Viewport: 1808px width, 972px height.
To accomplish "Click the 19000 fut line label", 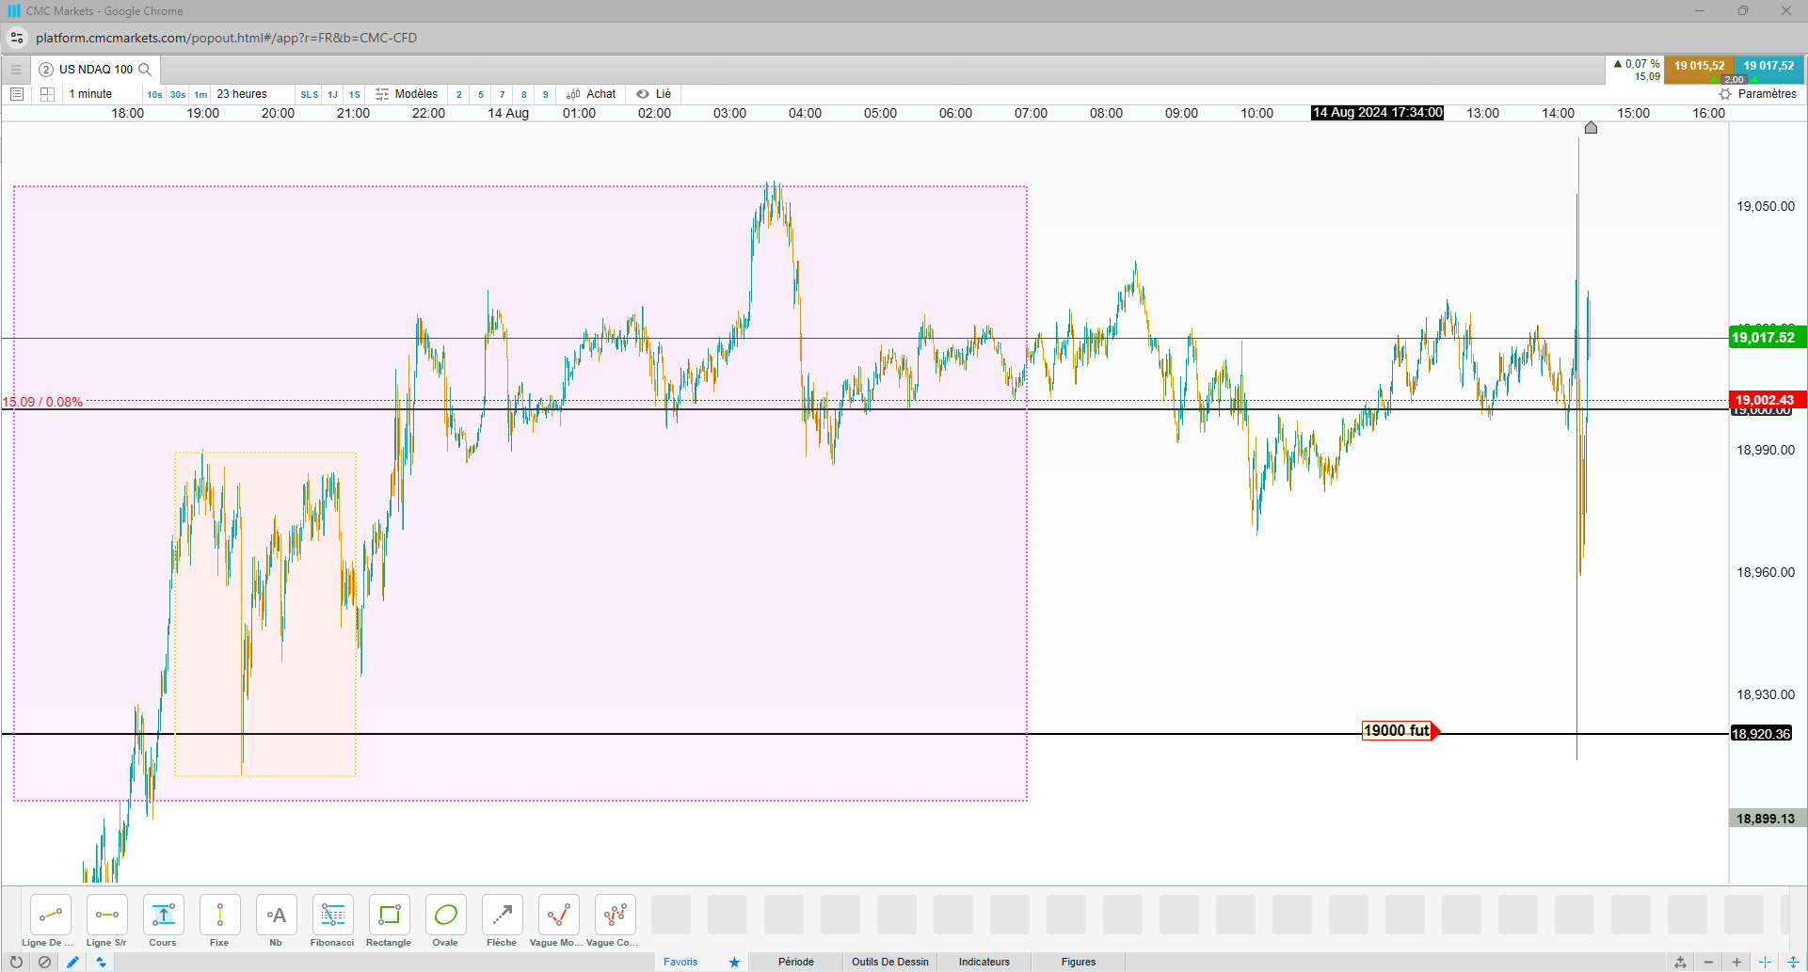I will 1398,731.
